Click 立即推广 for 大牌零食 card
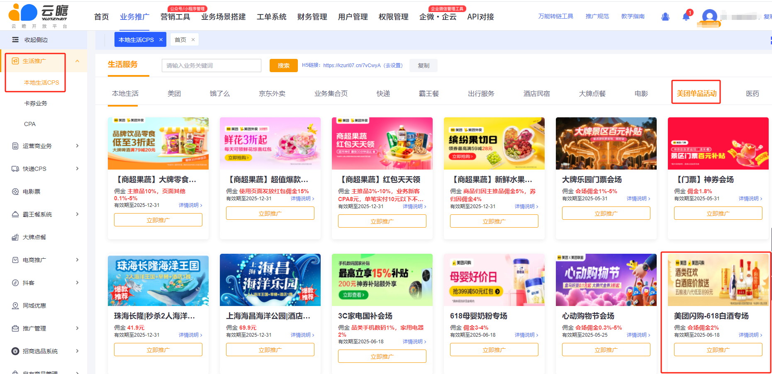 pyautogui.click(x=158, y=220)
